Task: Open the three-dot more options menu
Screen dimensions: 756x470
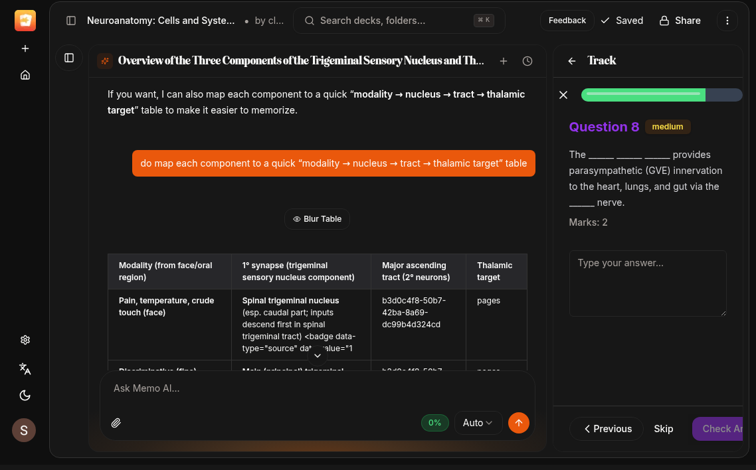Action: 727,21
